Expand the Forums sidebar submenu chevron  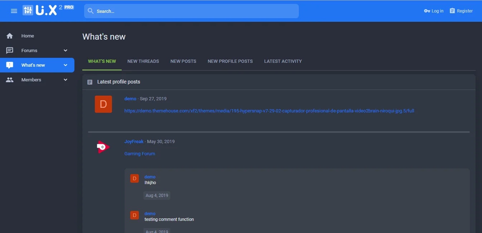(65, 51)
